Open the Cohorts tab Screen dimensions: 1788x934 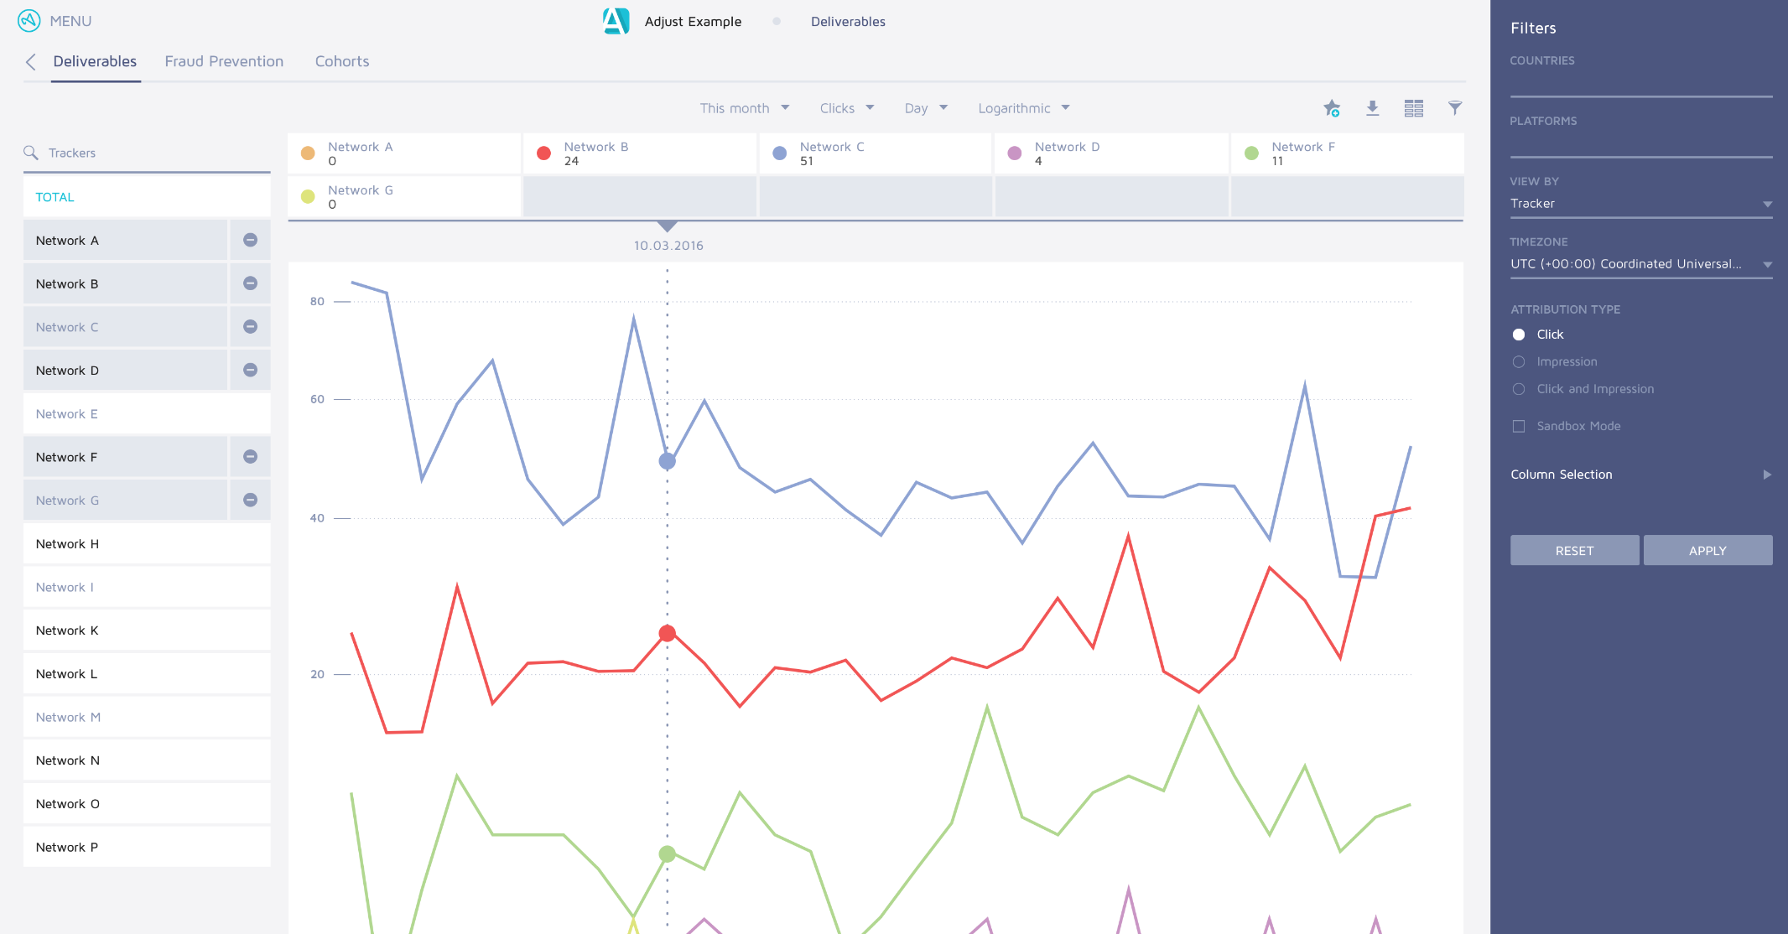342,61
